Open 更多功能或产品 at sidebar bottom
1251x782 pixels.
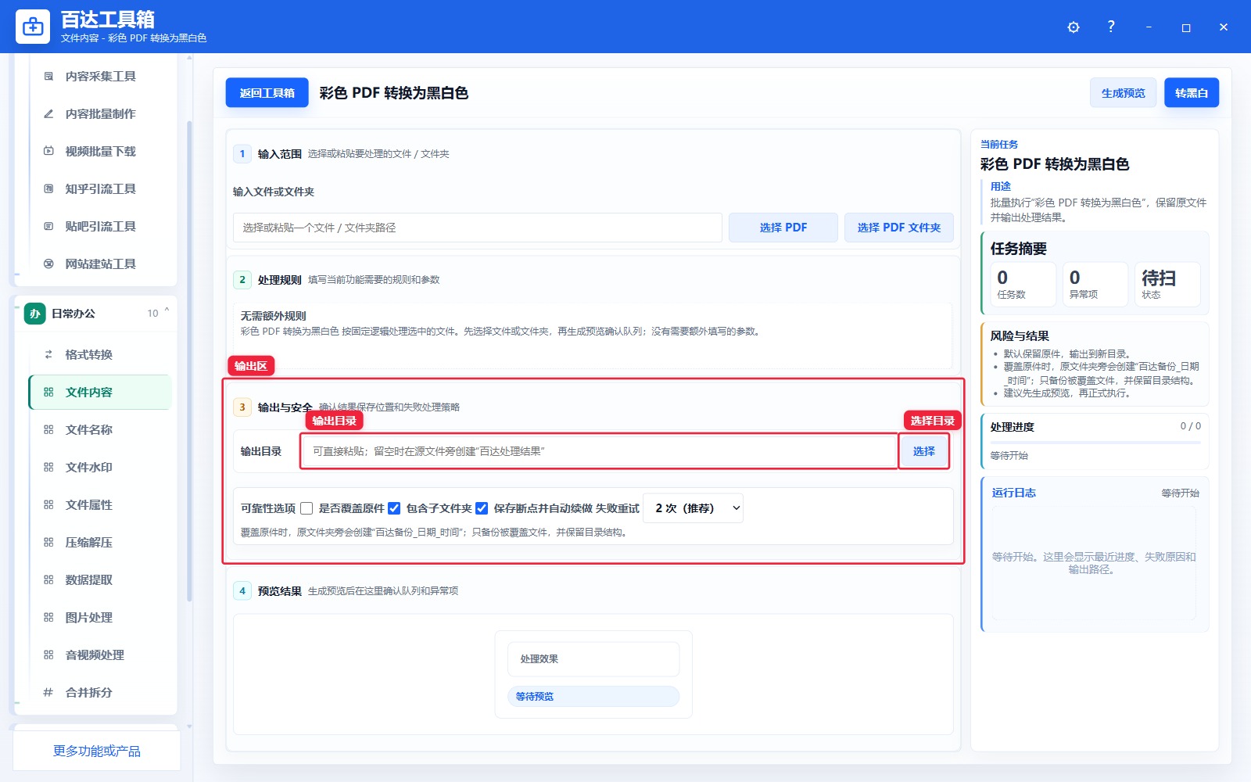click(97, 752)
